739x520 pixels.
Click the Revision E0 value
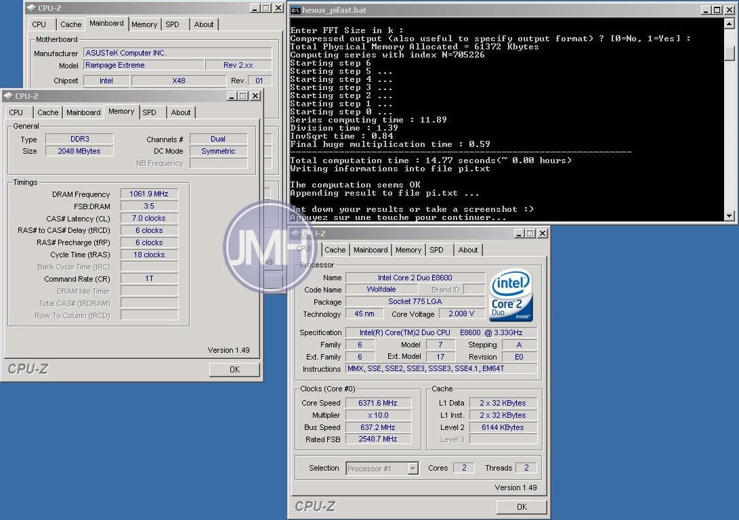[x=520, y=357]
